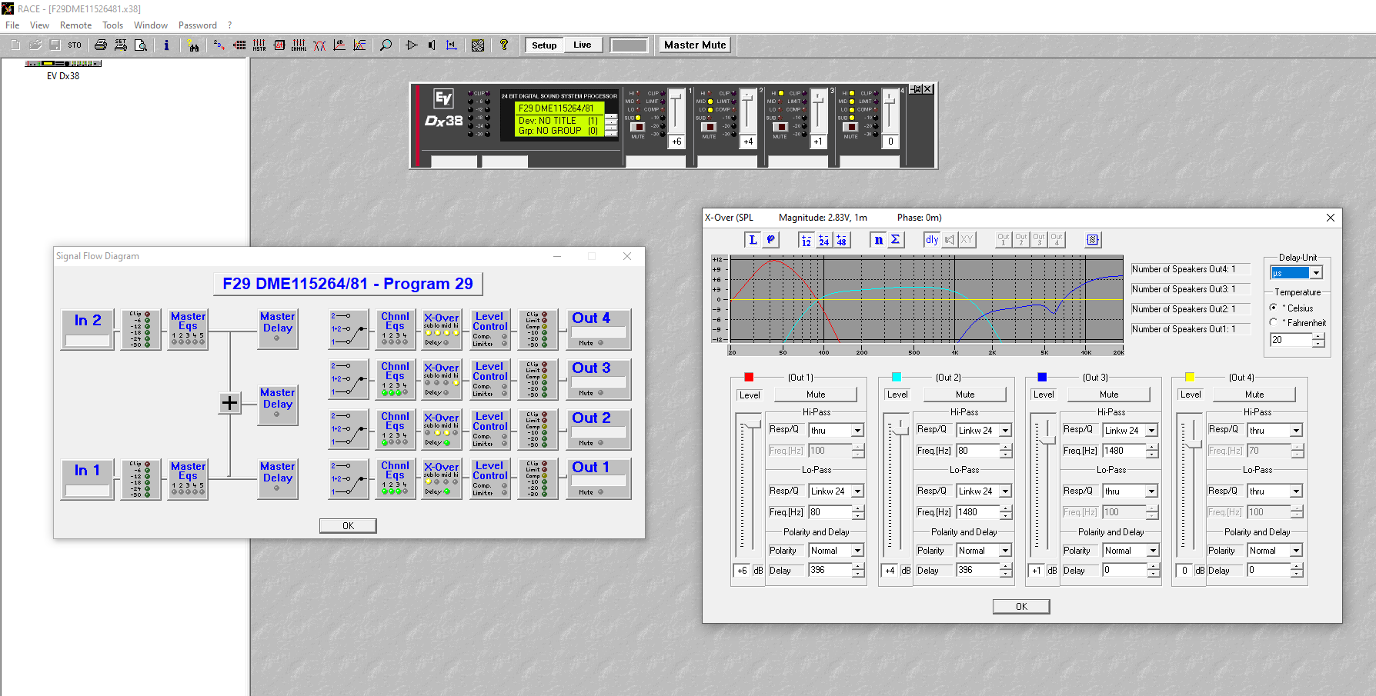Select the Fahrenheit temperature option
The image size is (1376, 696).
pyautogui.click(x=1274, y=323)
